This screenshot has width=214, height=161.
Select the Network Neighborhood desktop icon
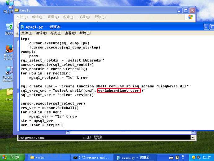[9, 7]
